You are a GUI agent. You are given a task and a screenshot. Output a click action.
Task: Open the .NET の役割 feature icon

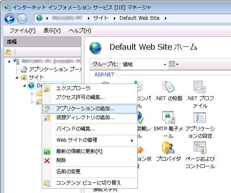(x=169, y=87)
